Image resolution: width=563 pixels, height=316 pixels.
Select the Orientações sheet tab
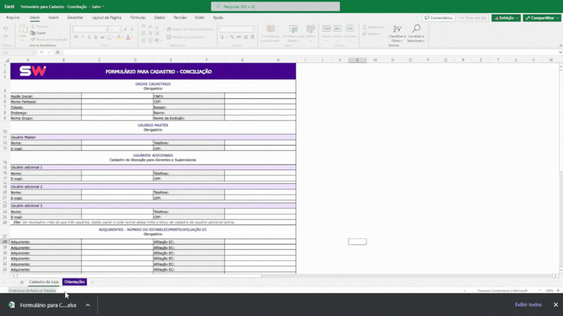[74, 282]
